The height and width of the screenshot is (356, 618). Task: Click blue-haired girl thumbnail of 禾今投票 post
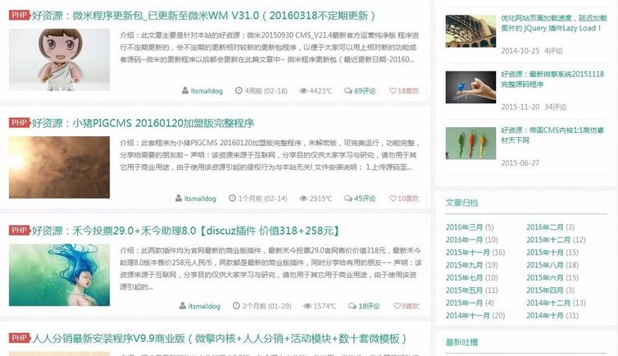pyautogui.click(x=59, y=275)
